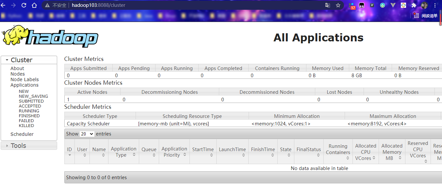
Task: Click the dark X extension icon
Action: [x=372, y=5]
